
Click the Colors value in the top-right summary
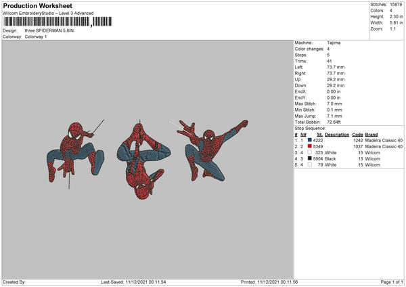391,11
